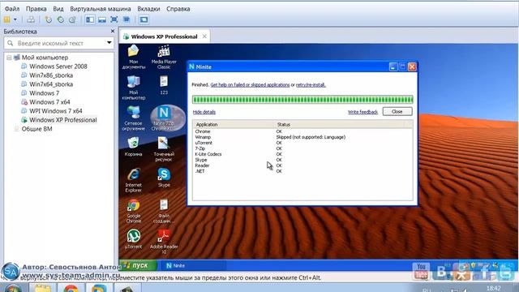Click the Send Ctrl+Alt+Del toolbar icon
This screenshot has width=519, height=292.
[x=31, y=19]
